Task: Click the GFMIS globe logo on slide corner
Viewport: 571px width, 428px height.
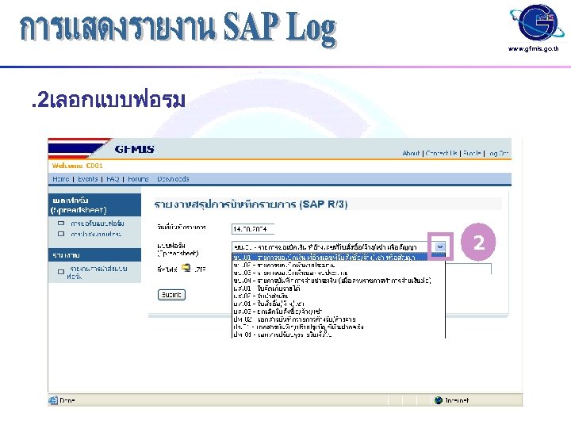Action: tap(536, 23)
